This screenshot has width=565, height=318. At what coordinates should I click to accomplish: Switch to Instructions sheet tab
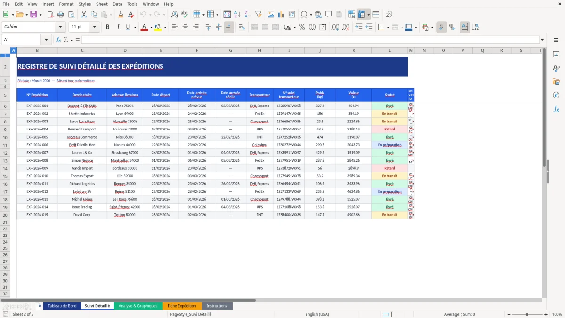tap(217, 306)
